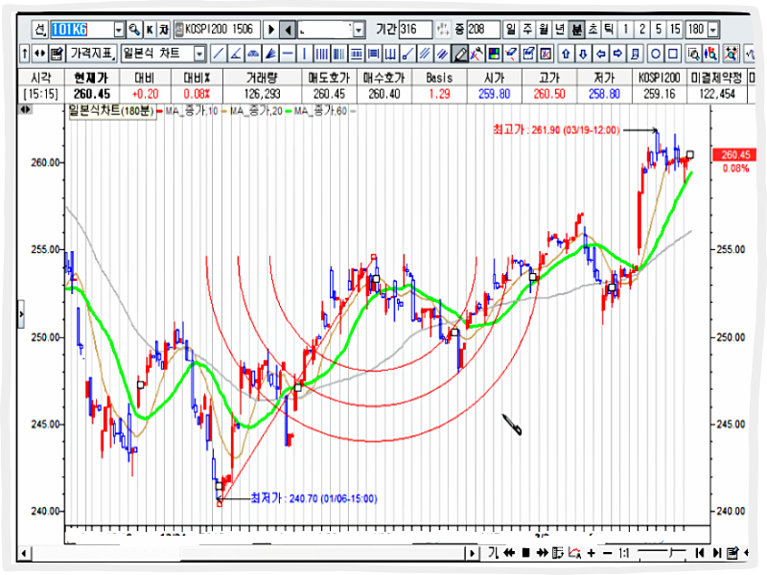Select the parallel channel lines tool
767x575 pixels.
point(425,54)
